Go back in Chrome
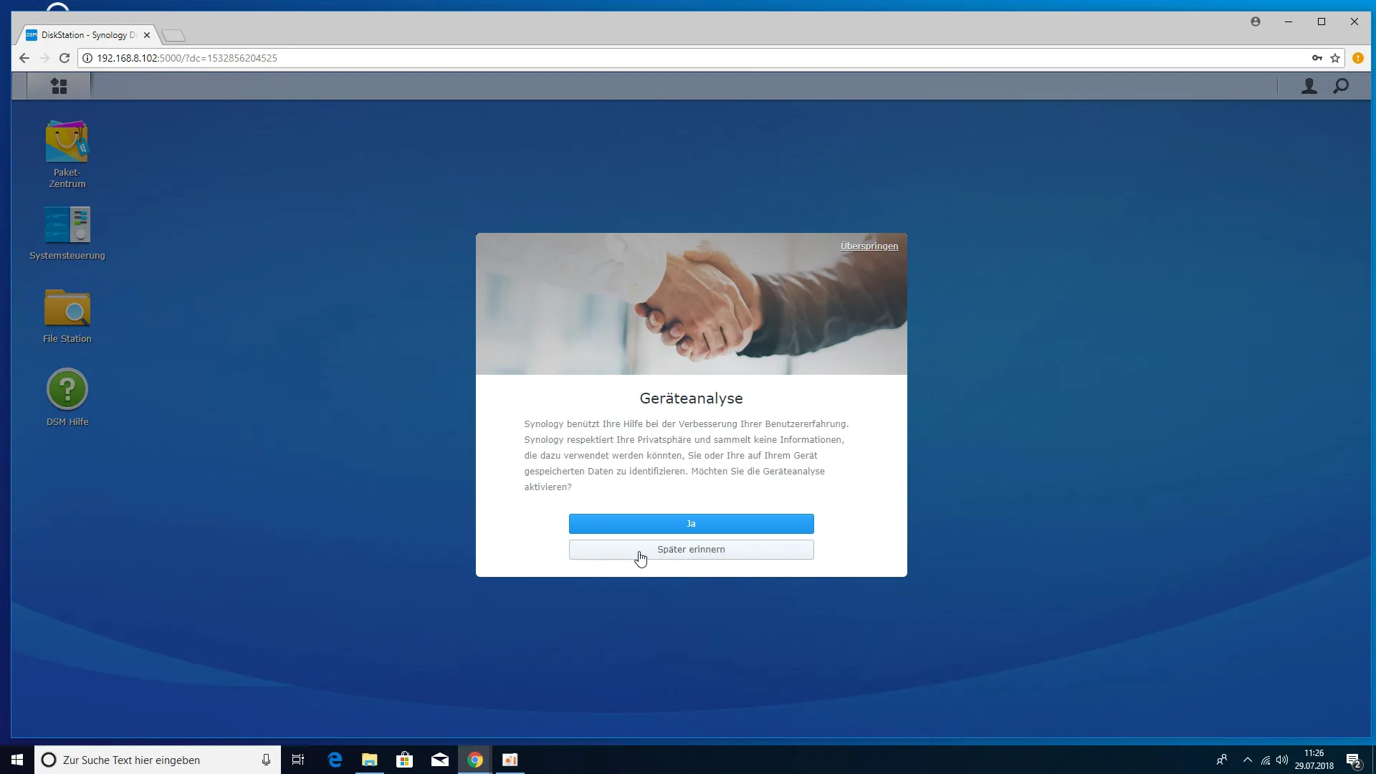The image size is (1376, 774). click(24, 58)
